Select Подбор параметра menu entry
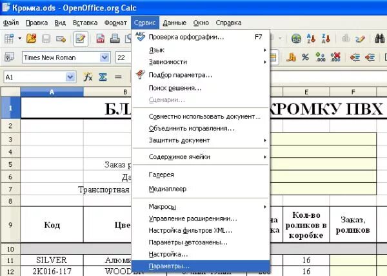This screenshot has height=276, width=387. click(201, 75)
